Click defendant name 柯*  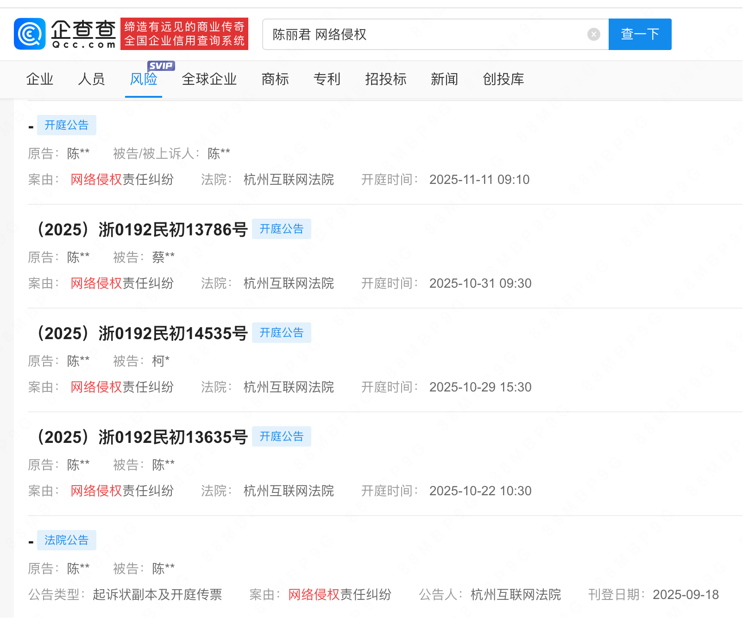[161, 361]
